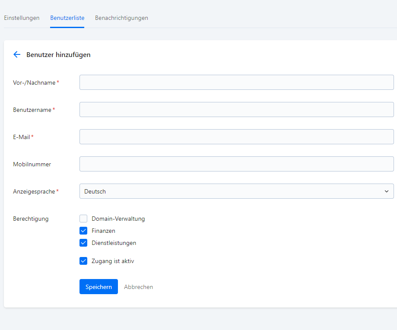Click the 'Domain-Verwaltung' label text
Viewport: 397px width, 330px height.
pos(118,219)
